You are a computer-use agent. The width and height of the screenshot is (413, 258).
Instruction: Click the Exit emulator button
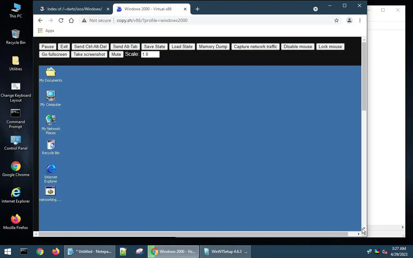coord(64,46)
